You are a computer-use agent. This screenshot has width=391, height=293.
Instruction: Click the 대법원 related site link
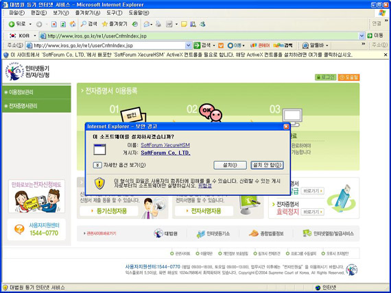pyautogui.click(x=165, y=233)
